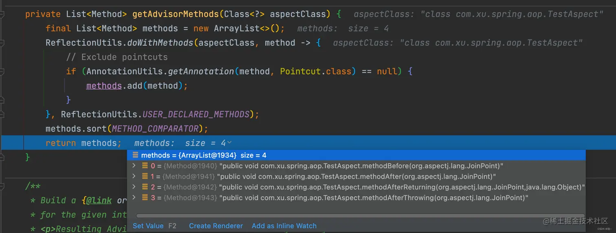Click the Create Renderer link

pyautogui.click(x=216, y=226)
